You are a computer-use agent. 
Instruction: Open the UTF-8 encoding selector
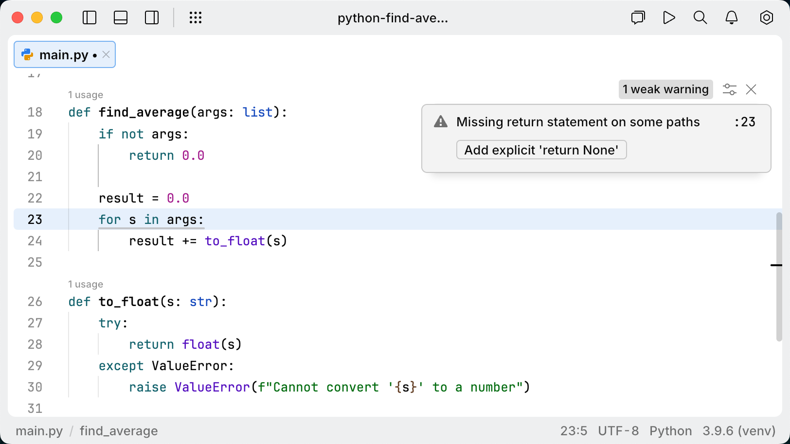(618, 431)
